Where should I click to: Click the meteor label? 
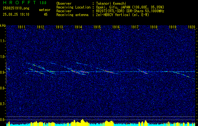pyautogui.click(x=45, y=10)
